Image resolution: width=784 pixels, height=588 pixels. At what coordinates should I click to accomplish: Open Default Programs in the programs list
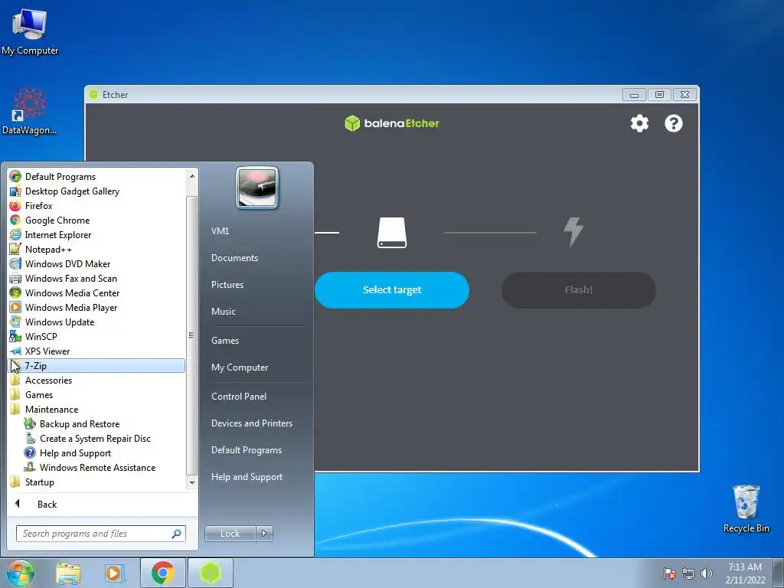tap(97, 177)
